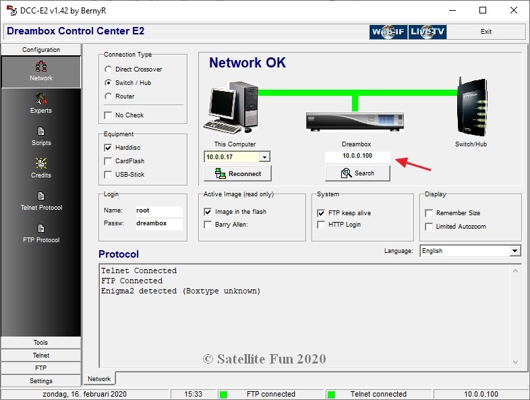Image resolution: width=530 pixels, height=400 pixels.
Task: Open the Scripts icon in sidebar
Action: pyautogui.click(x=41, y=131)
